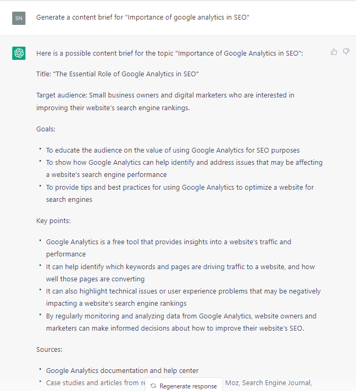Viewport: 356px width, 391px height.
Task: Click the 'By regularly monitoring and analyzing' bullet
Action: tap(181, 322)
